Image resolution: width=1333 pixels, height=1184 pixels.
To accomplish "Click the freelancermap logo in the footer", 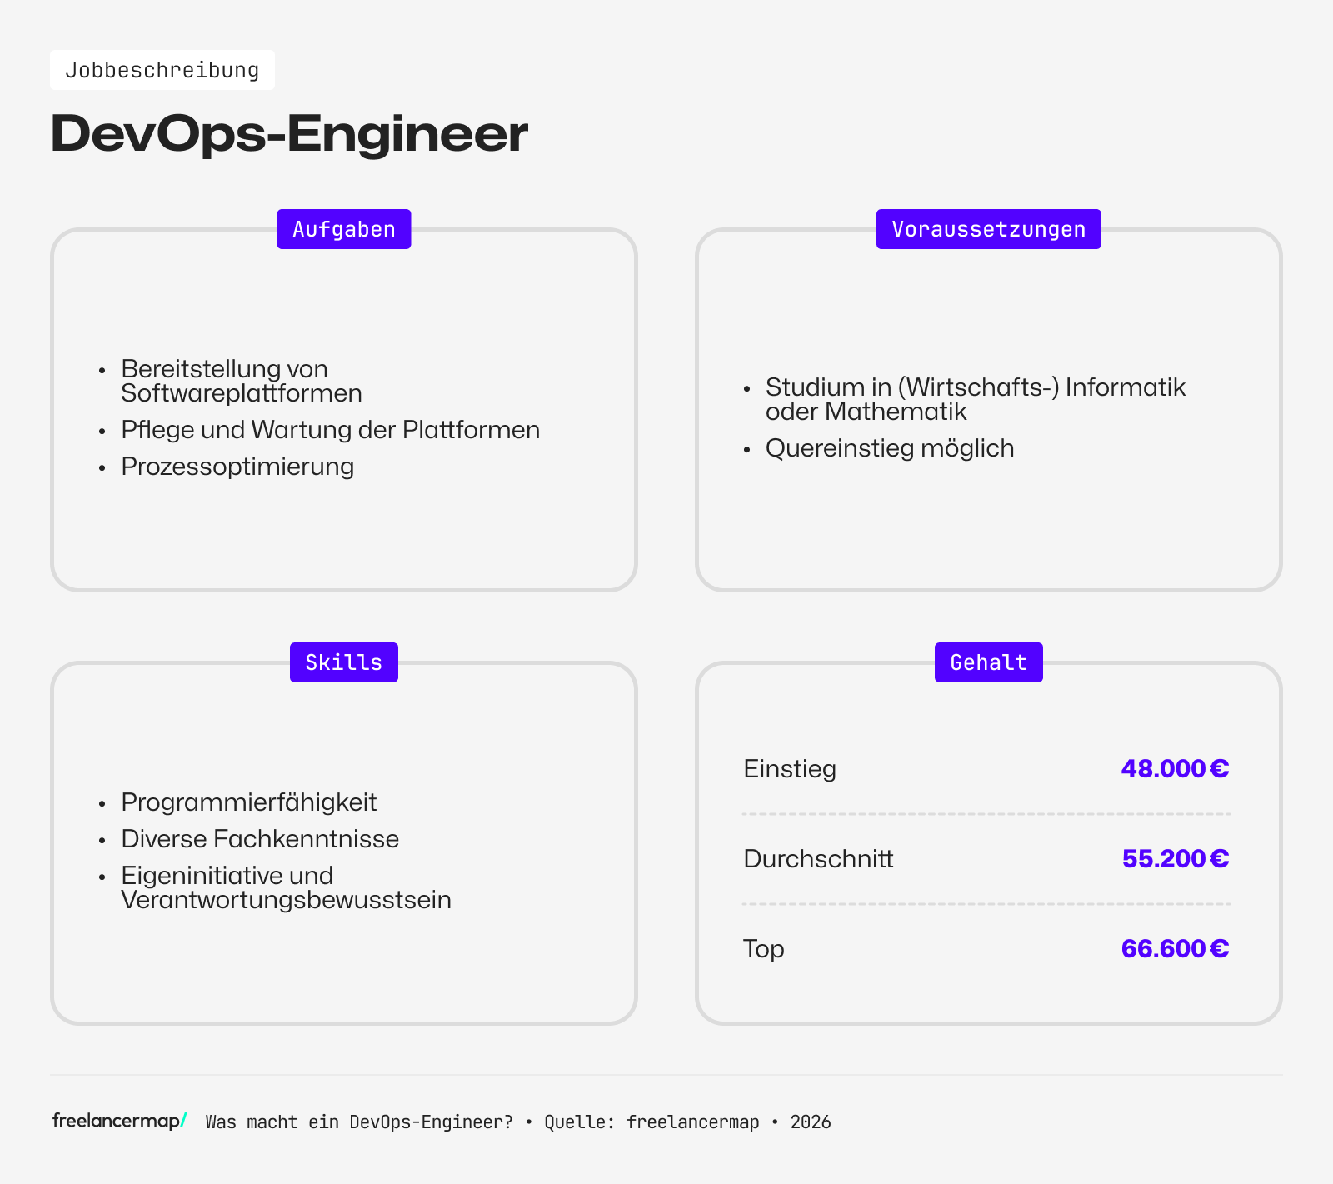I will click(117, 1122).
